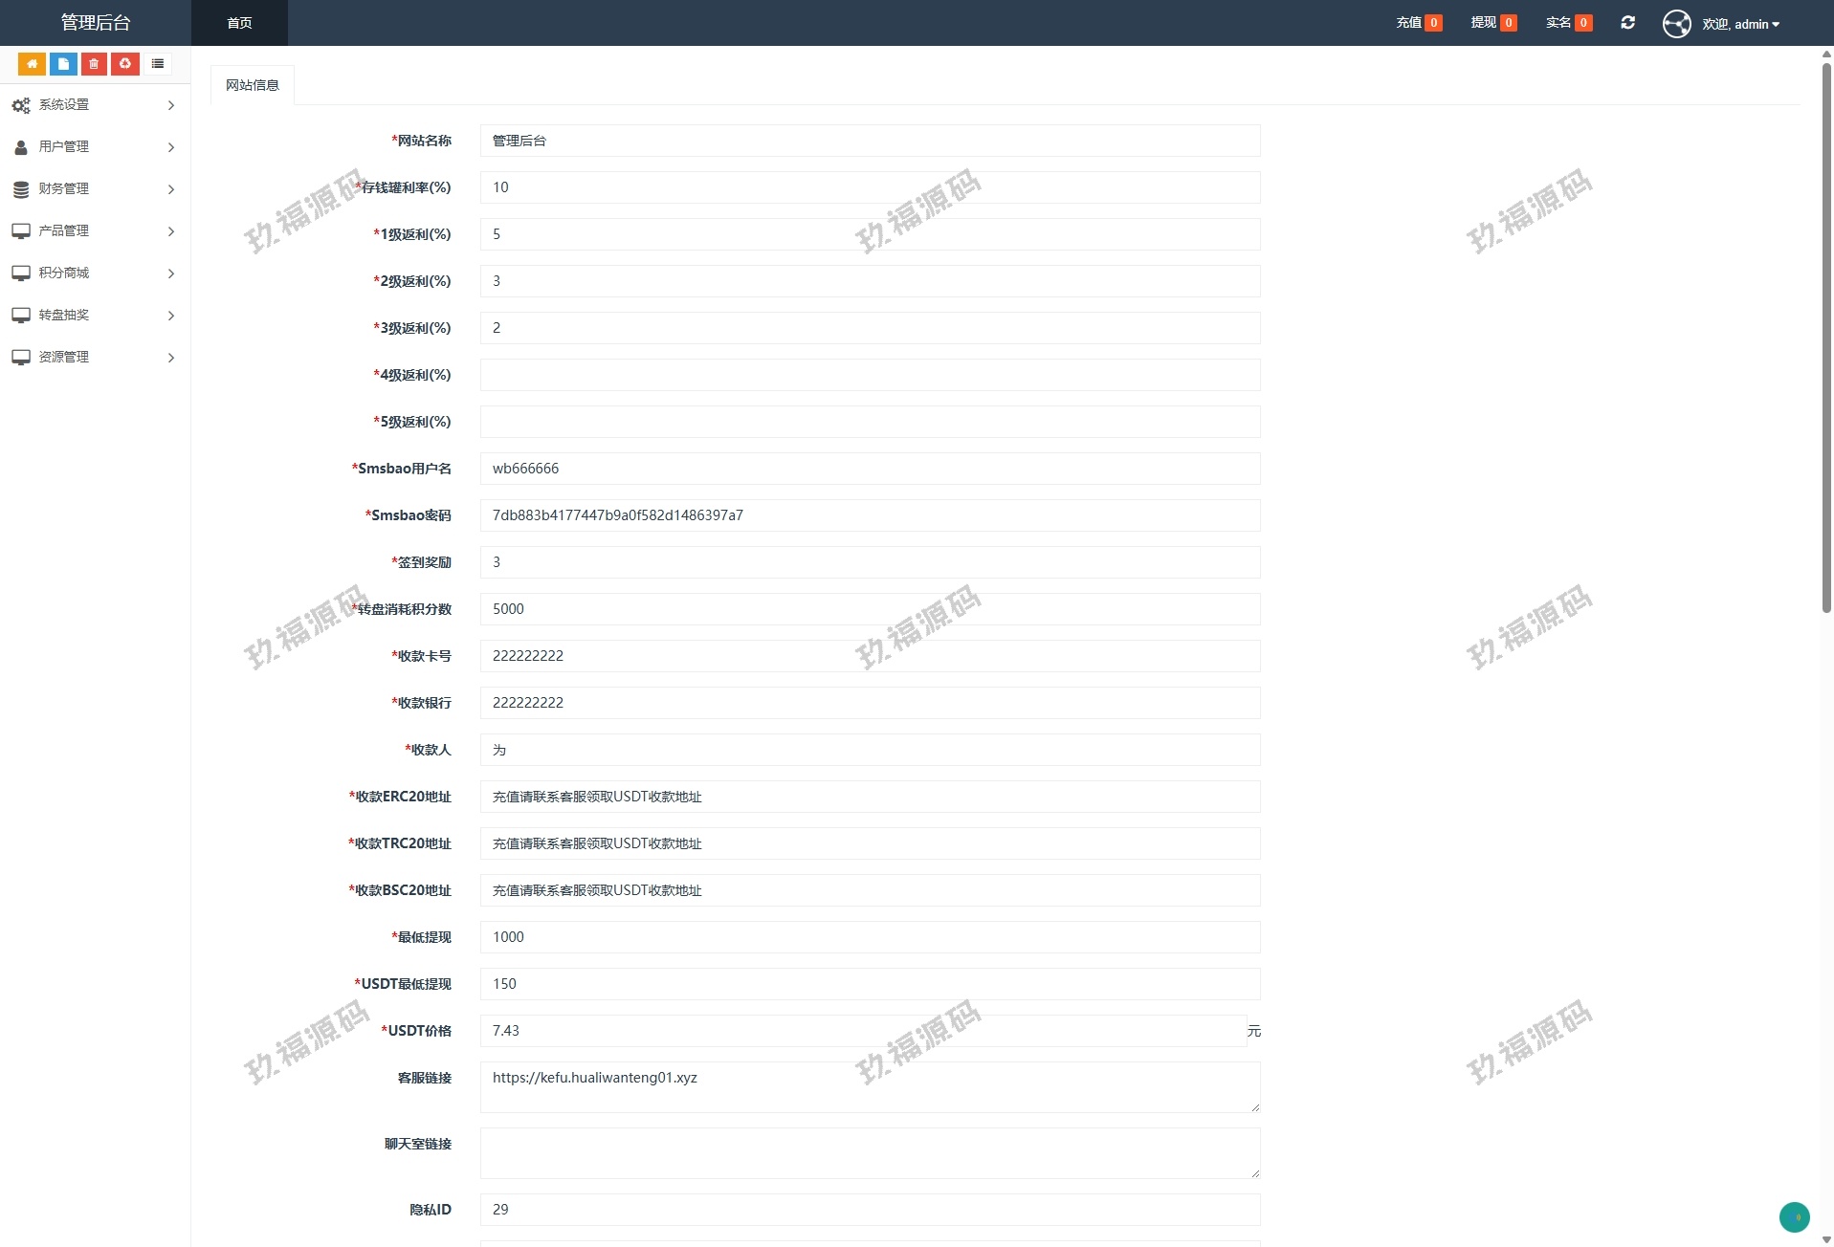Click the admin avatar icon

(x=1676, y=24)
